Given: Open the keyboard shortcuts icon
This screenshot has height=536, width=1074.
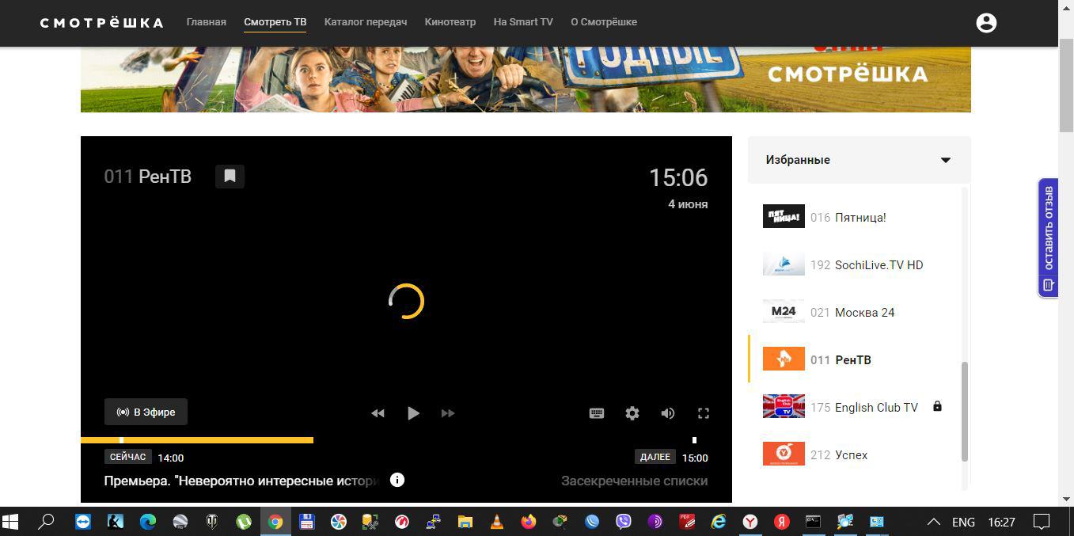Looking at the screenshot, I should (x=597, y=413).
